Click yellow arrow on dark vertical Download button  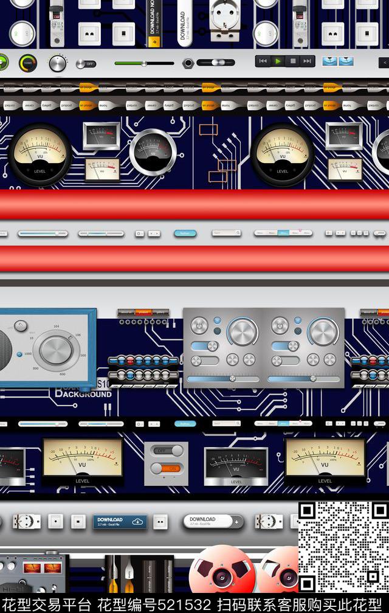pyautogui.click(x=154, y=42)
